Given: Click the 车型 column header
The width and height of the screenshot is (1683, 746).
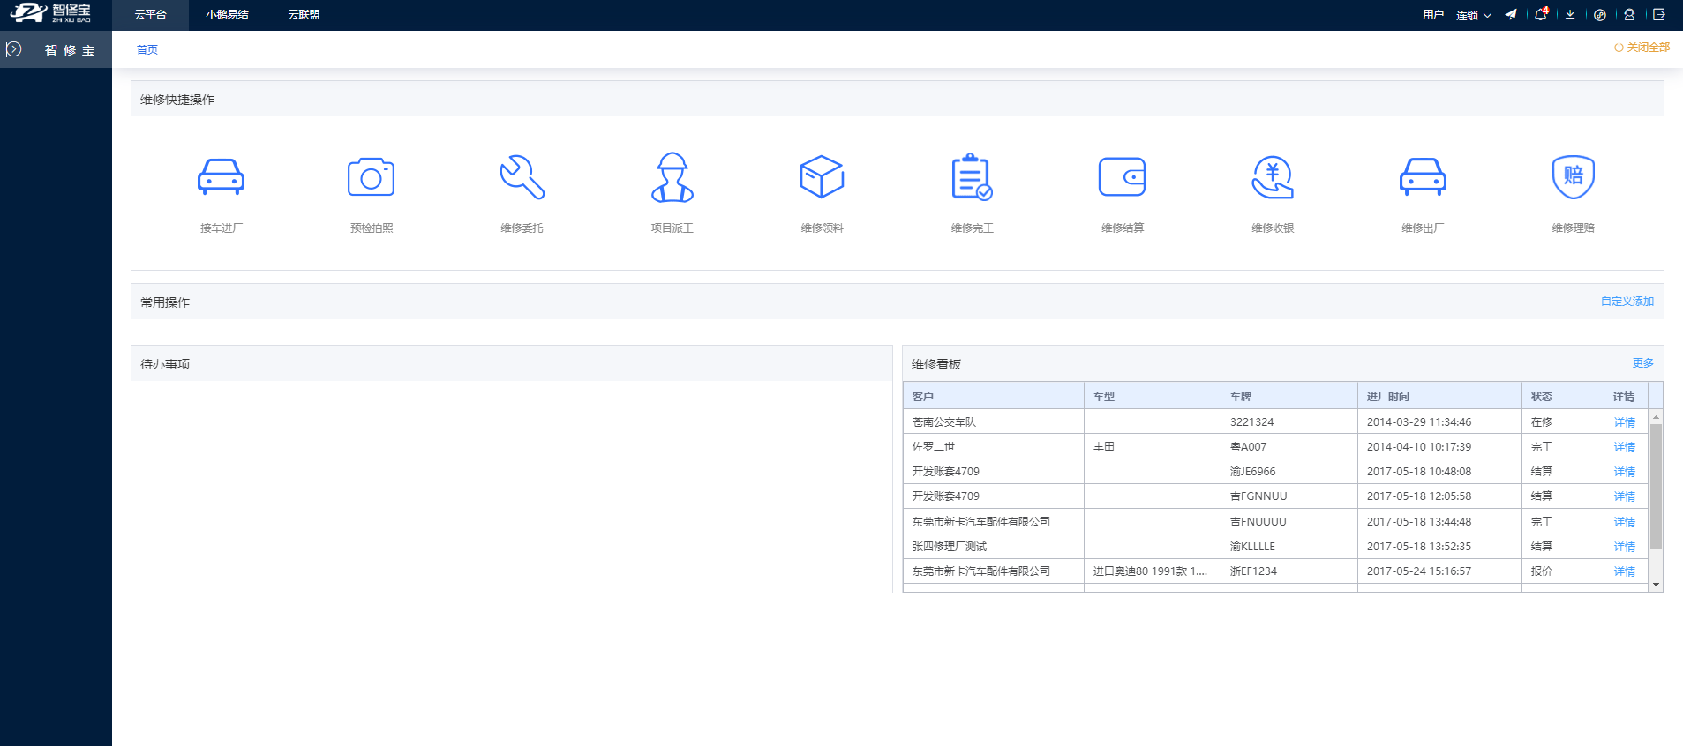Looking at the screenshot, I should coord(1153,396).
